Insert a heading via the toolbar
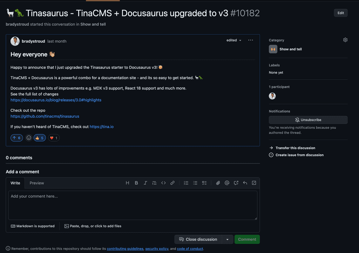 point(128,183)
